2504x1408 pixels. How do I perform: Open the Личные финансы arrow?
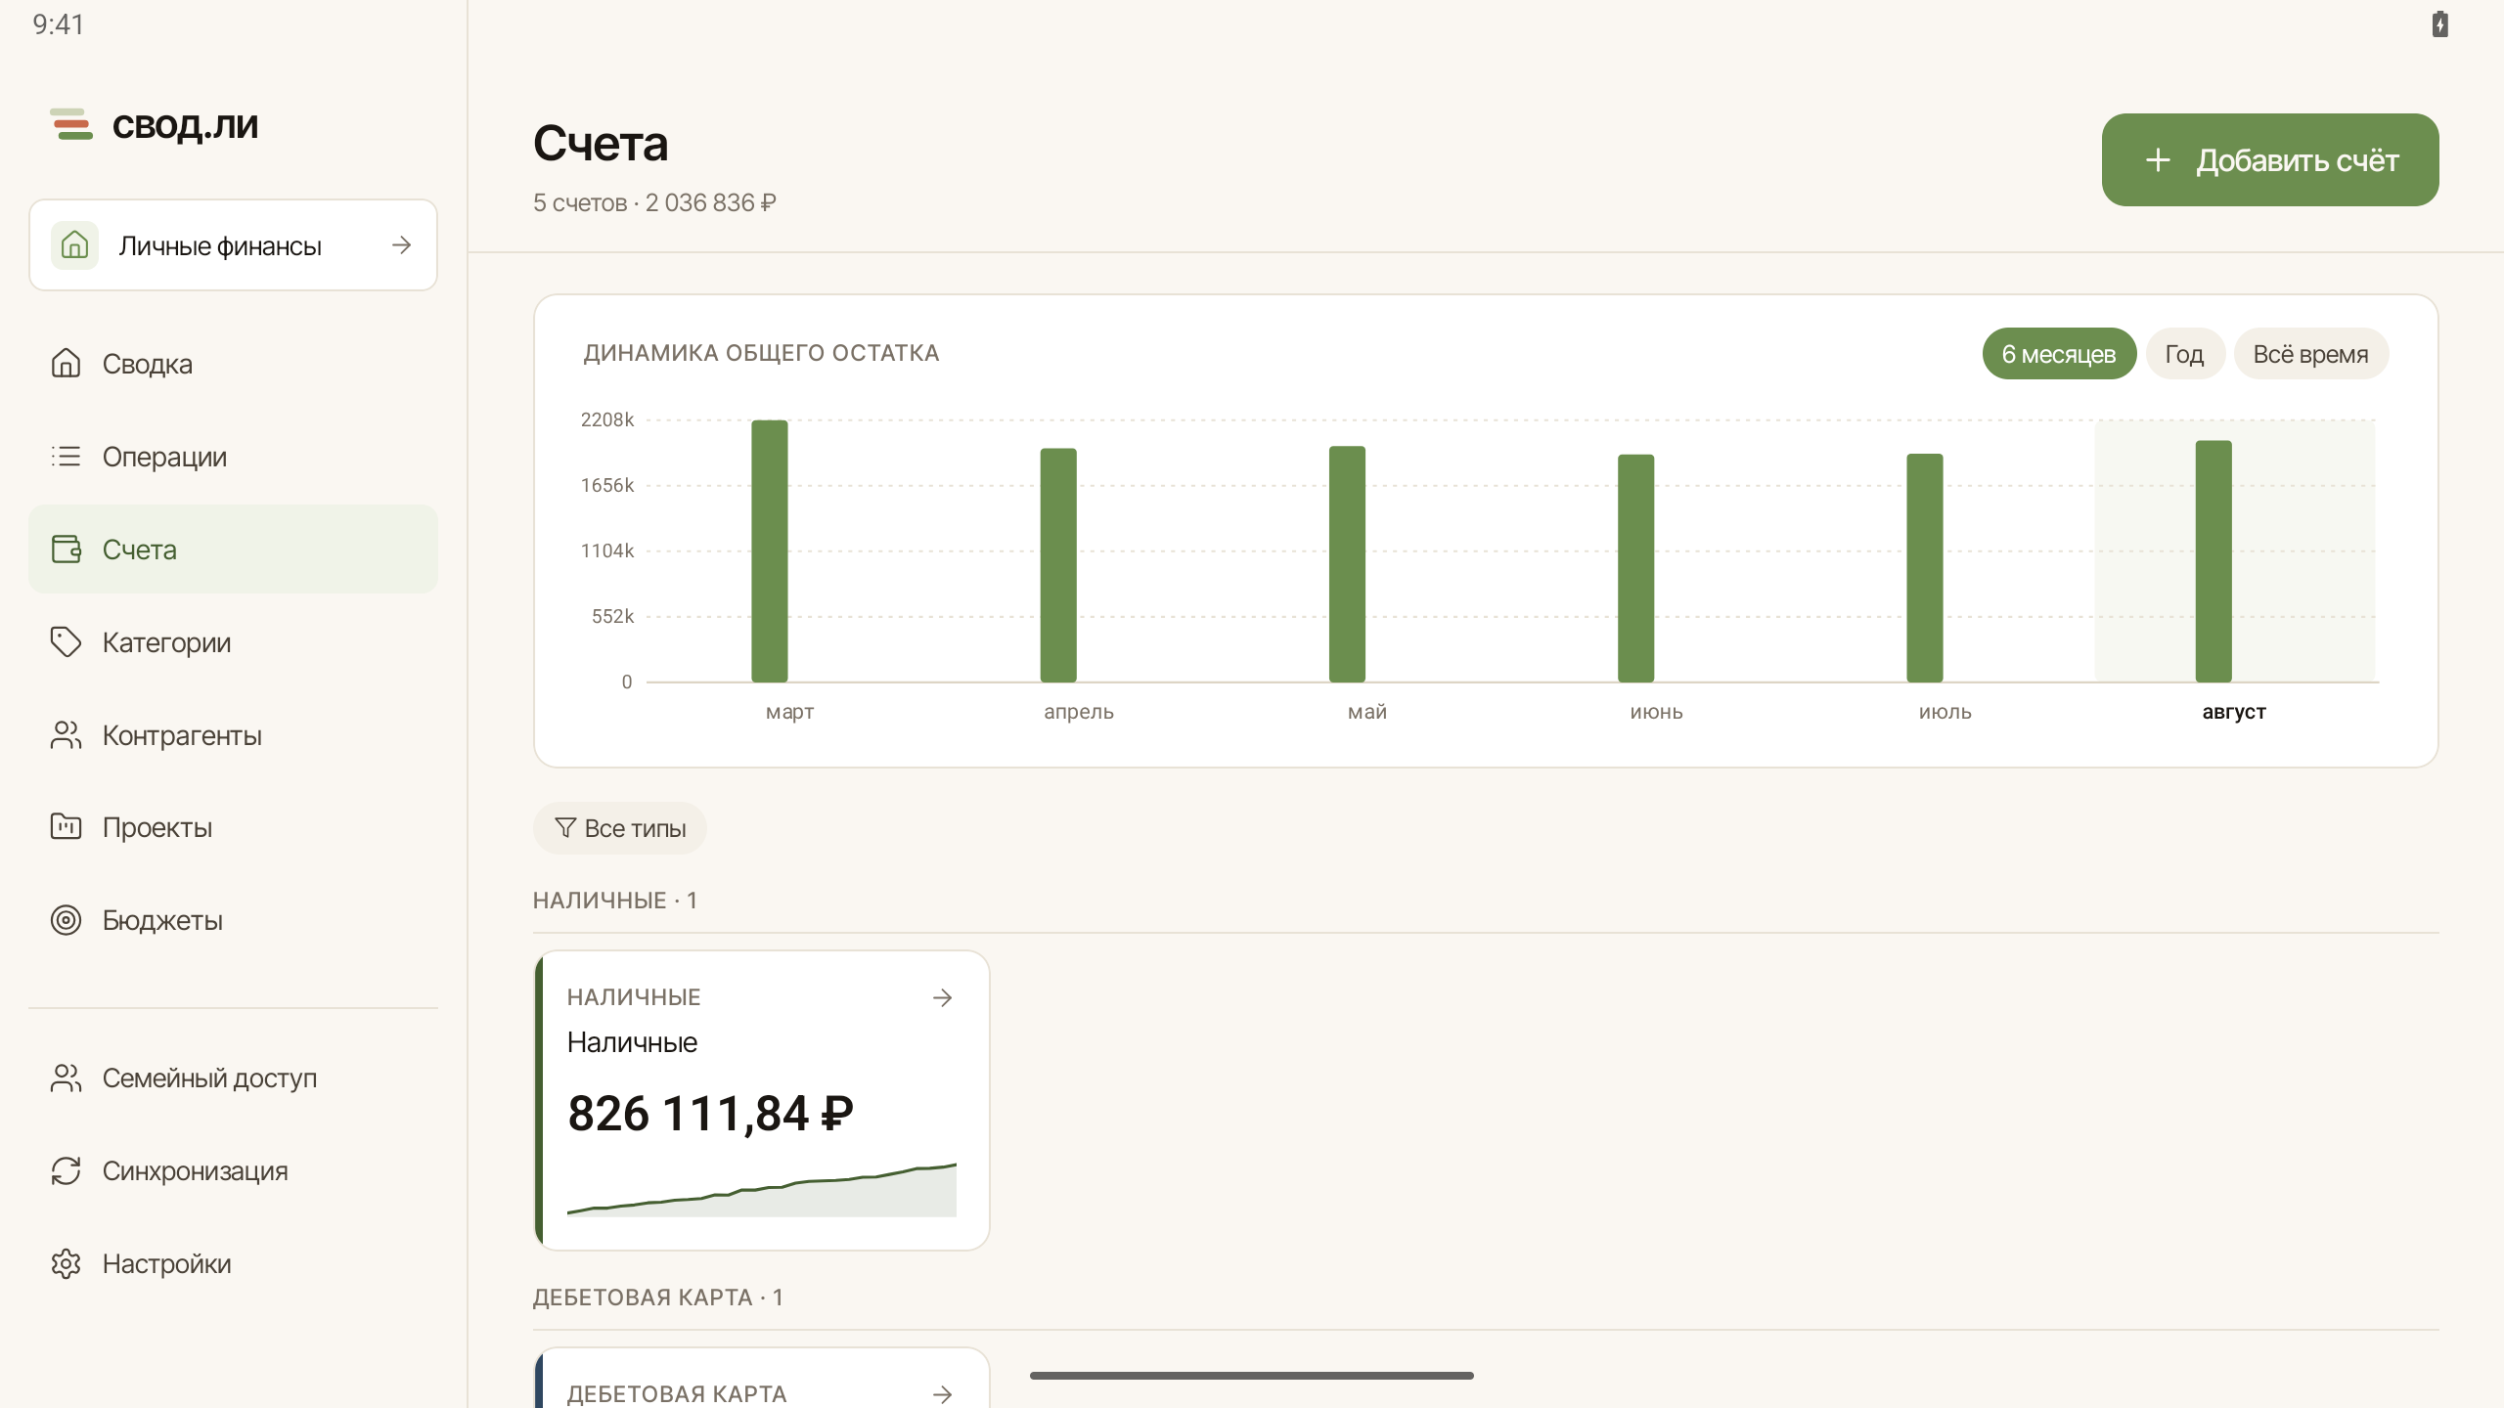[x=401, y=245]
